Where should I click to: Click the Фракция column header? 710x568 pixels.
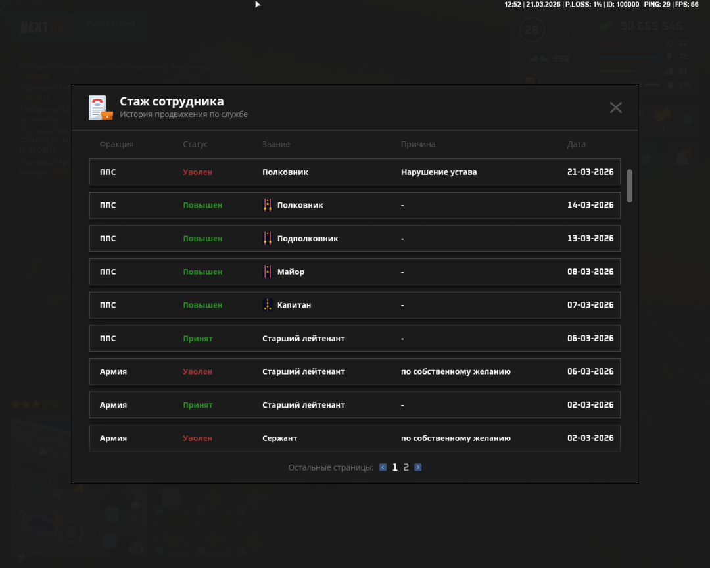coord(116,144)
